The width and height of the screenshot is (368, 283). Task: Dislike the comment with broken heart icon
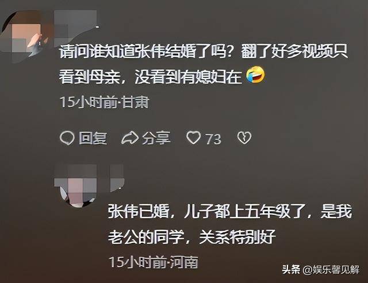[x=244, y=138]
